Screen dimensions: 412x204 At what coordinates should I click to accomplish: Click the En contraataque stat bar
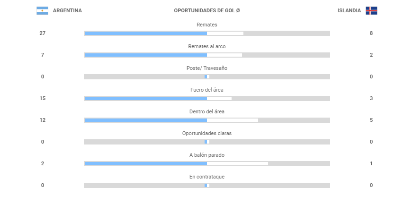point(206,185)
